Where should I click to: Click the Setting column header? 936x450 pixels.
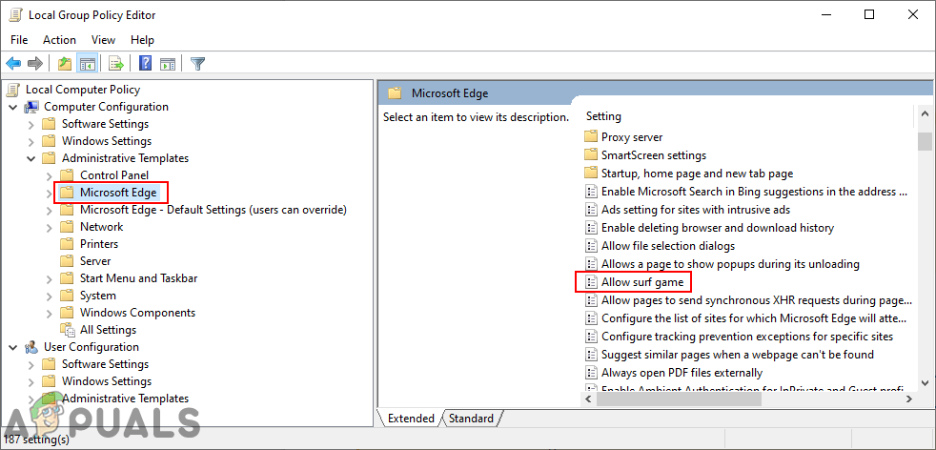tap(603, 116)
